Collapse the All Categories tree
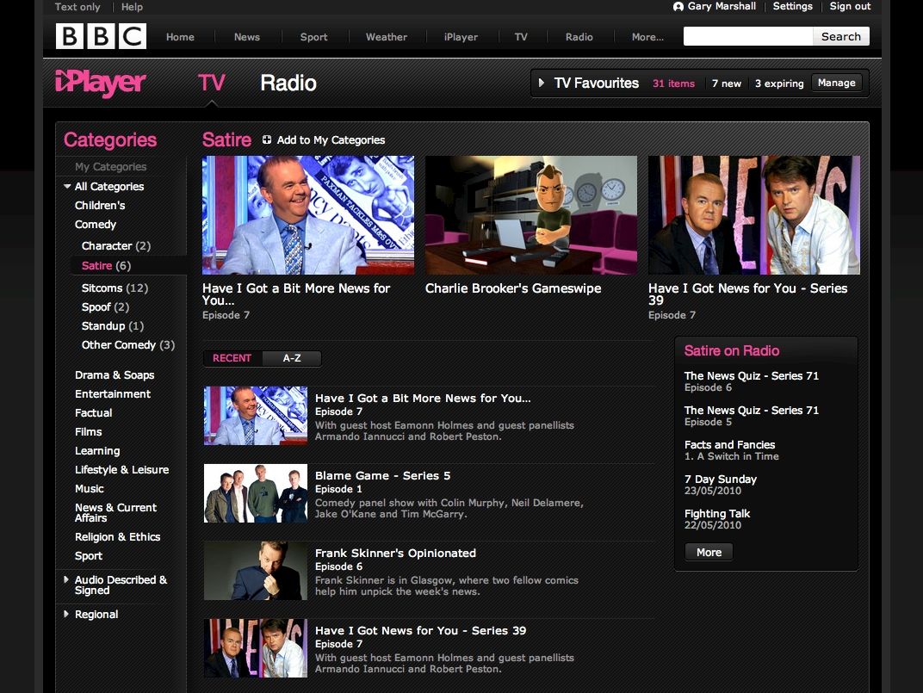 (x=66, y=186)
